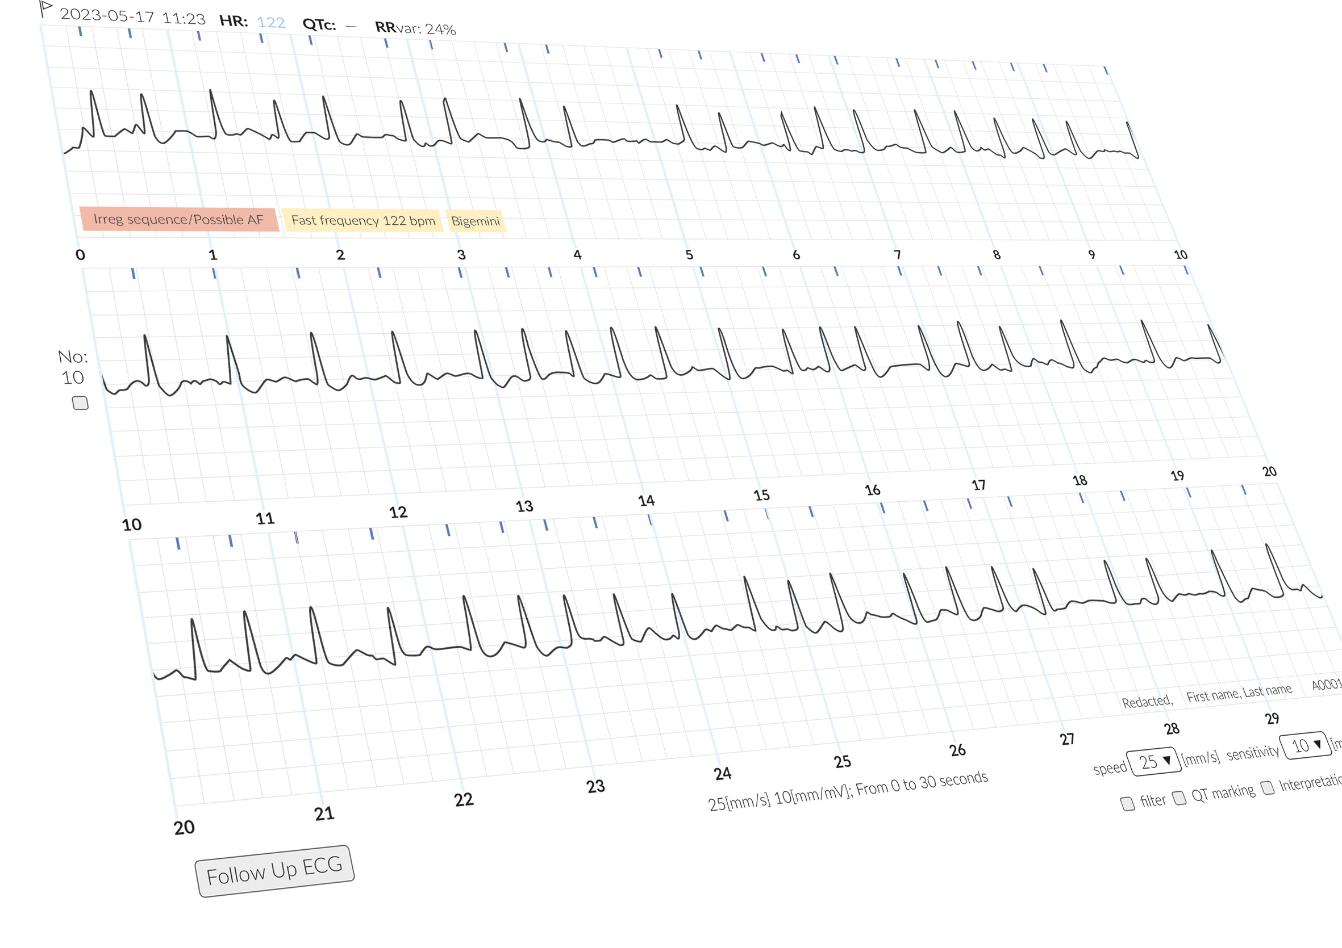The height and width of the screenshot is (948, 1342).
Task: Click the patient First name, Last name text
Action: 1239,693
